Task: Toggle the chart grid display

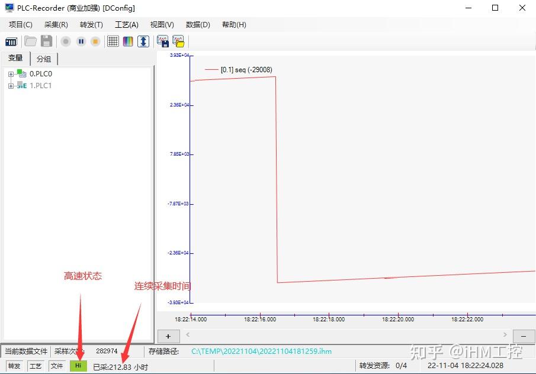Action: tap(113, 41)
